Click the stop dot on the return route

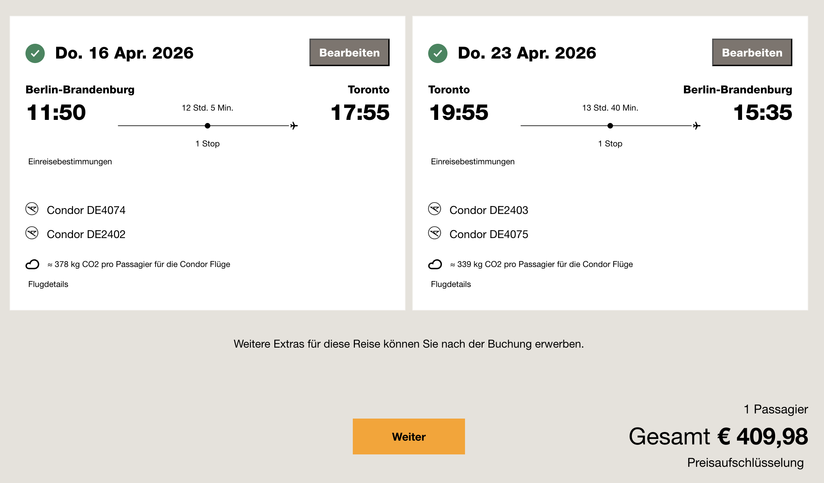pos(610,126)
